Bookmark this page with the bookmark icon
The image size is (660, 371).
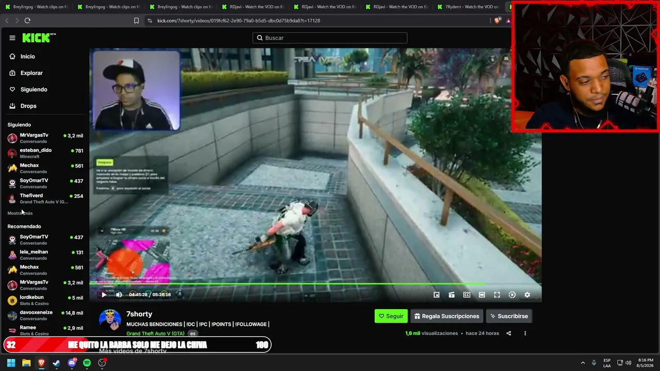(x=136, y=21)
